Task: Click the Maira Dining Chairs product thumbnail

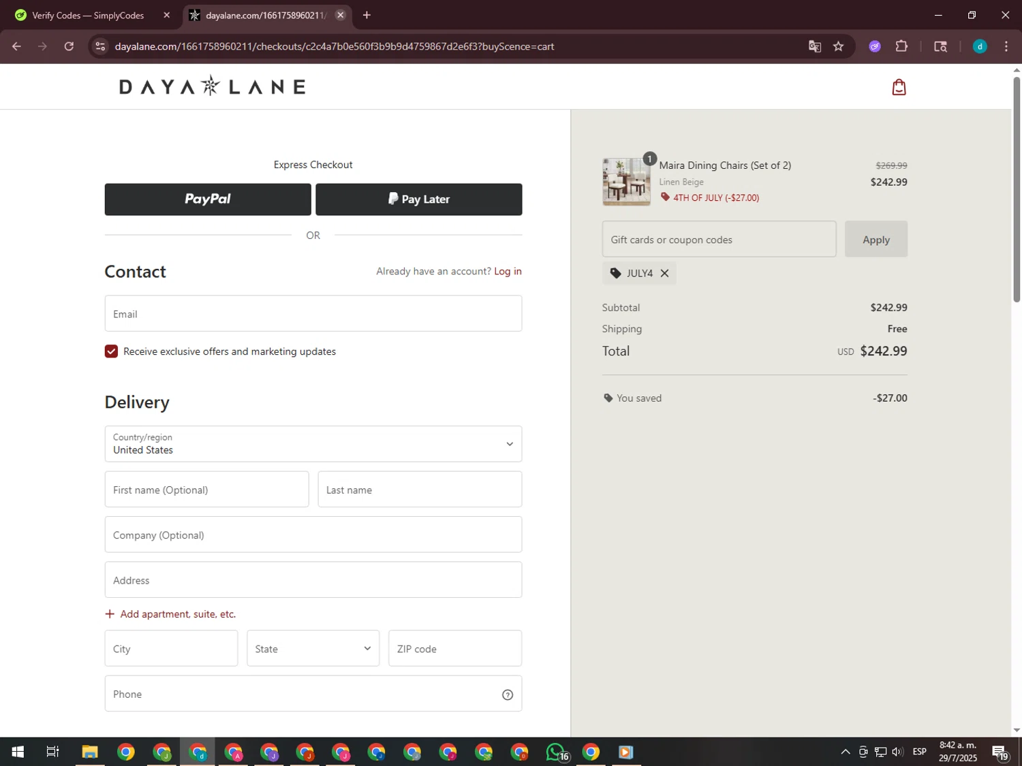Action: click(x=626, y=182)
